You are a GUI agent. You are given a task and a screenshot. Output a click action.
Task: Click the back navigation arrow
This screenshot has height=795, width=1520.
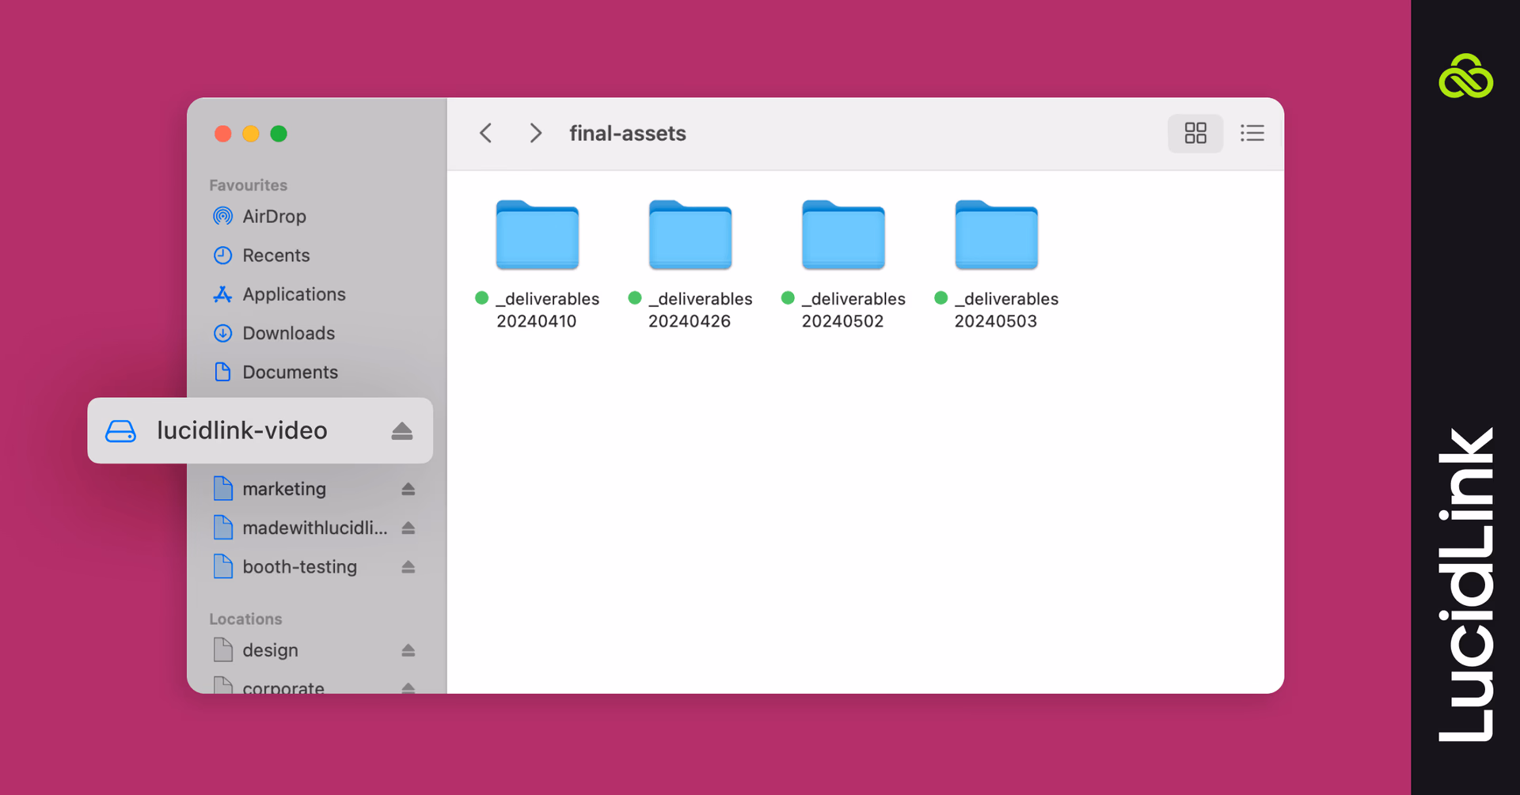(x=485, y=133)
